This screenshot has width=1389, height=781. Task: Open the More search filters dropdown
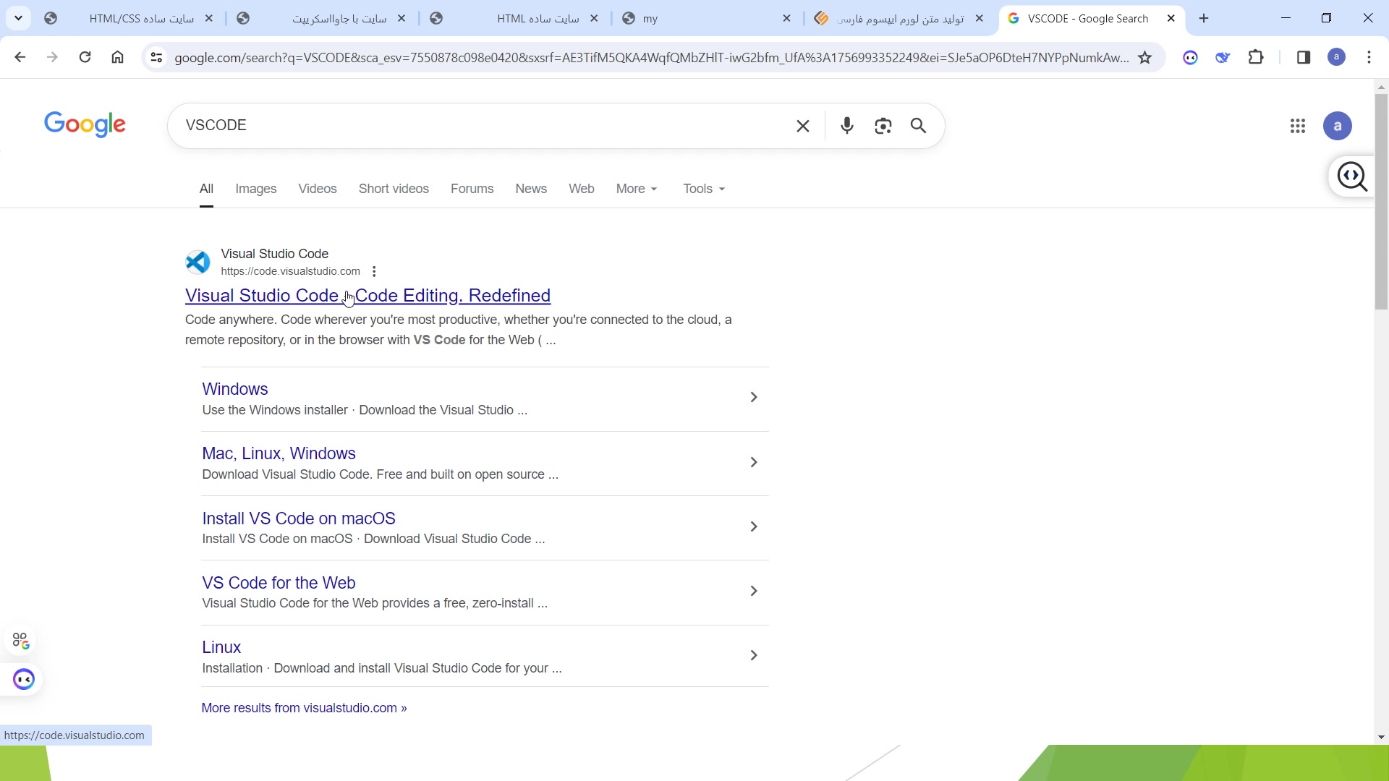pyautogui.click(x=636, y=189)
